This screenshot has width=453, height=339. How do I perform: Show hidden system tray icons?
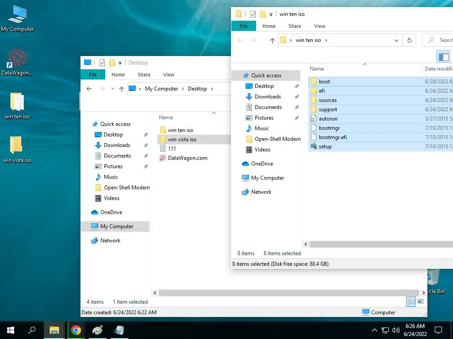374,330
